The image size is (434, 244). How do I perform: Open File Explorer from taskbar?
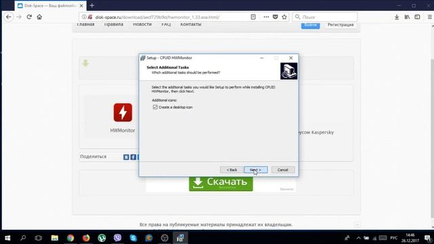54,238
